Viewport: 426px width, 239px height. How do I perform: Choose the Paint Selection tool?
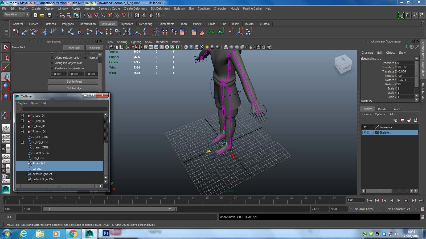coord(6,67)
